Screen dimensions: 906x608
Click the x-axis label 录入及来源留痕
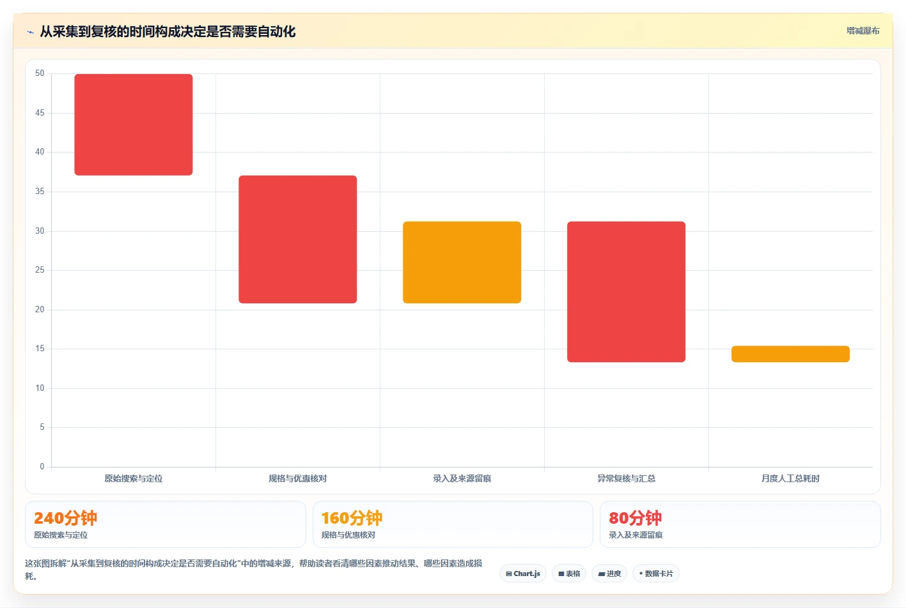(x=462, y=478)
